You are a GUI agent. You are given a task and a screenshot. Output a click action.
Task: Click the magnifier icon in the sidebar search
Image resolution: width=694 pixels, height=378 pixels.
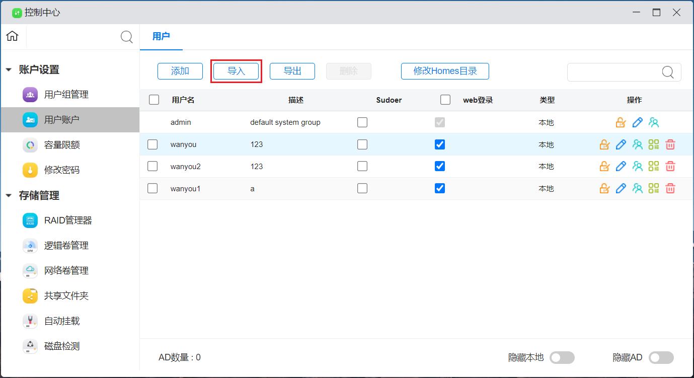click(x=127, y=37)
